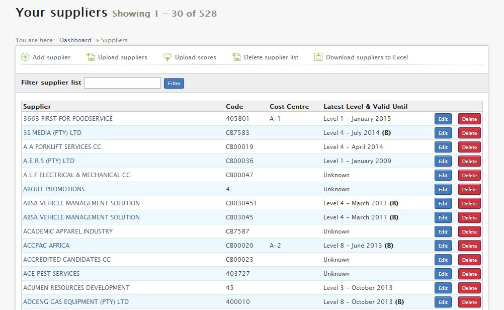Viewport: 504px width, 310px height.
Task: Delete ACUMEN RESOURCES DEVELOPMENT supplier
Action: (469, 288)
